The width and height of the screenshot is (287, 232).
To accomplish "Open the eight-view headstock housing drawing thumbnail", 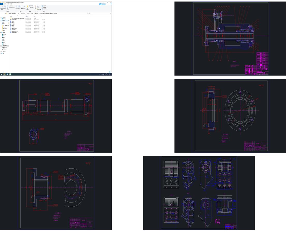I will (x=199, y=193).
